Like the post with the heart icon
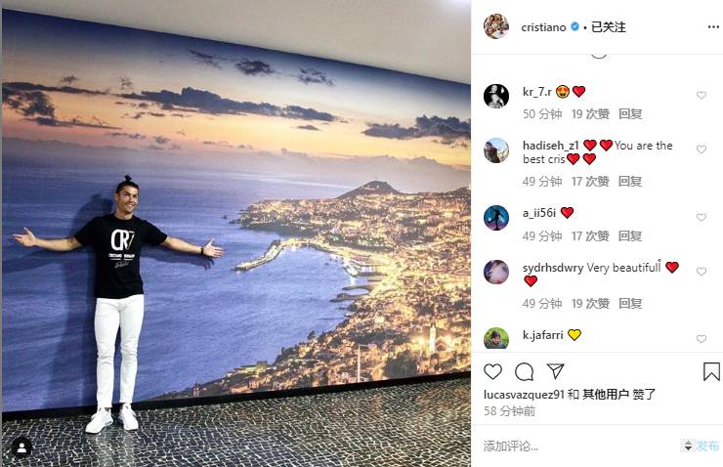The width and height of the screenshot is (723, 467). [492, 371]
